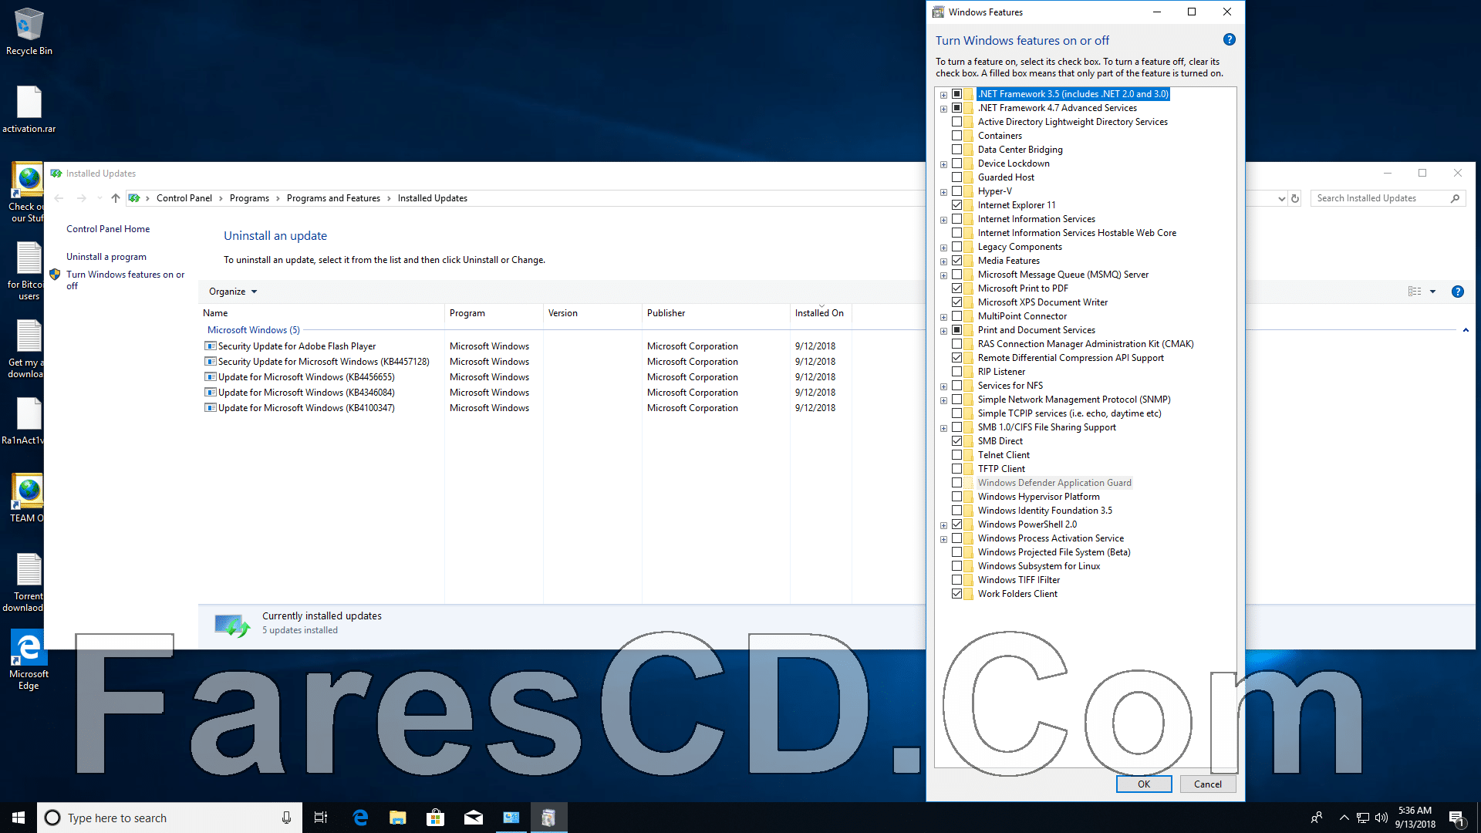The image size is (1481, 833).
Task: Open Task View from the taskbar
Action: click(321, 818)
